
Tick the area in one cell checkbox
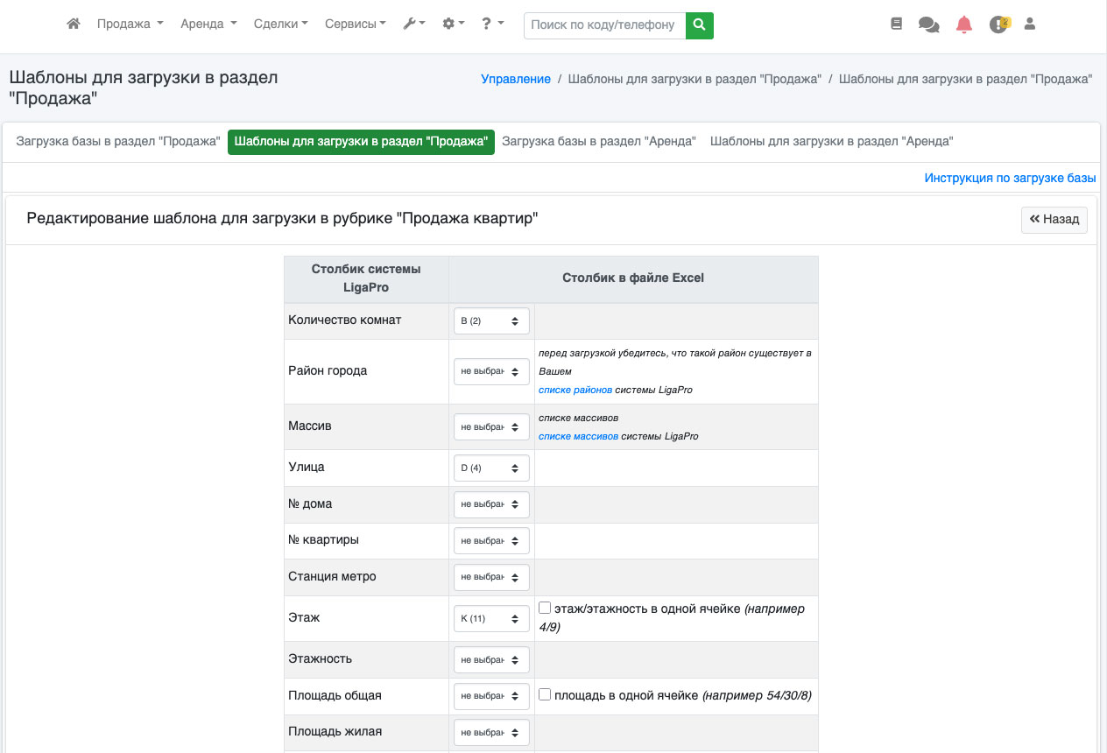coord(545,694)
